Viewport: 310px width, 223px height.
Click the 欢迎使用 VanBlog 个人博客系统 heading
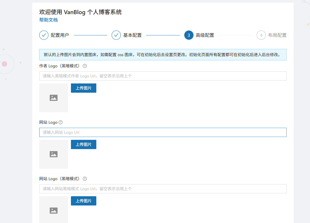click(x=80, y=12)
